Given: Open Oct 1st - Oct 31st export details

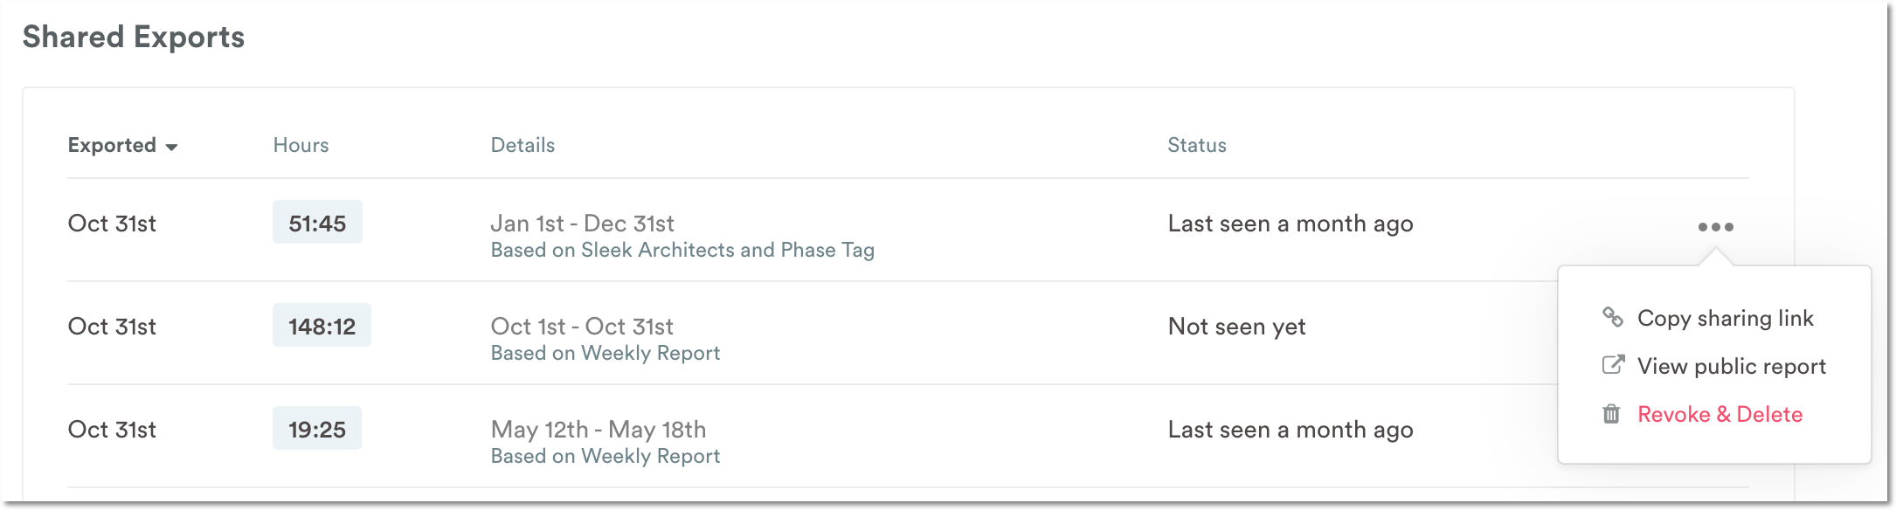Looking at the screenshot, I should (x=582, y=327).
